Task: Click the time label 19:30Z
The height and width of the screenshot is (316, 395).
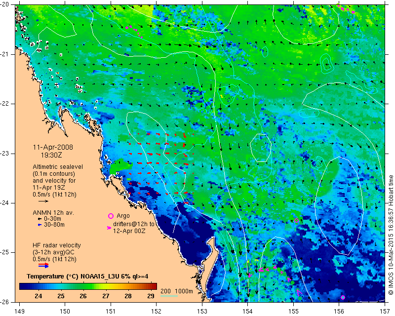Action: (51, 155)
